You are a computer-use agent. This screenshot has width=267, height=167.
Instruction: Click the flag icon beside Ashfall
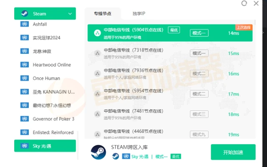[x=25, y=24]
